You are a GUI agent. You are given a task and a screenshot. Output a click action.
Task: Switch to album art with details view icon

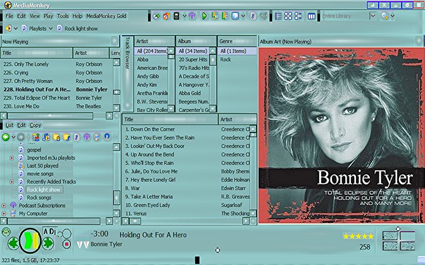pyautogui.click(x=298, y=16)
